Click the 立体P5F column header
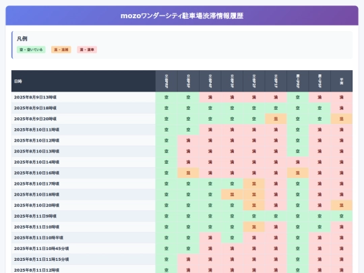 pyautogui.click(x=188, y=81)
